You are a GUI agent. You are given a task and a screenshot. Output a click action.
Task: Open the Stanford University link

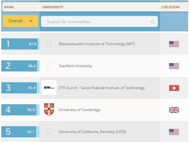(75, 66)
